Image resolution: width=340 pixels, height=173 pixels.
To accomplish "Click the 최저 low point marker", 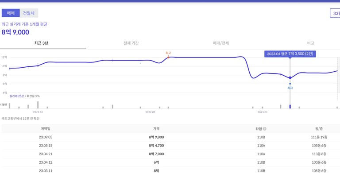I will [x=290, y=84].
